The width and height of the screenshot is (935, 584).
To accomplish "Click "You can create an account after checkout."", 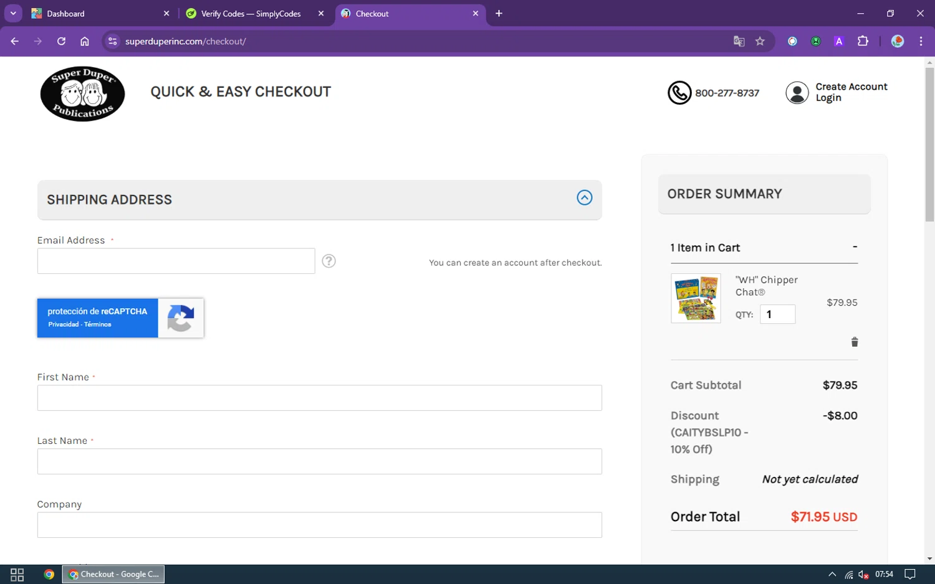I will point(515,263).
